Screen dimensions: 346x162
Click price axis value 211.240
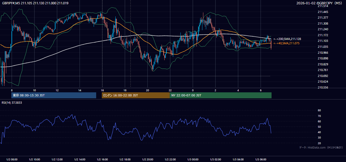point(323,29)
